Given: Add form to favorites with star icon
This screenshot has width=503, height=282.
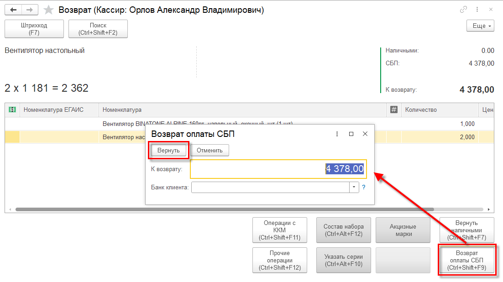Looking at the screenshot, I should coord(48,10).
